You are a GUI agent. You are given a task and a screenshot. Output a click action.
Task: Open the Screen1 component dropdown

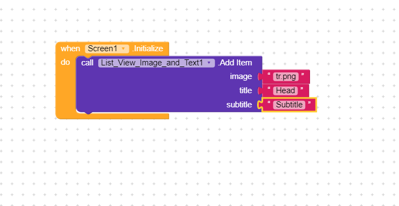pyautogui.click(x=107, y=49)
